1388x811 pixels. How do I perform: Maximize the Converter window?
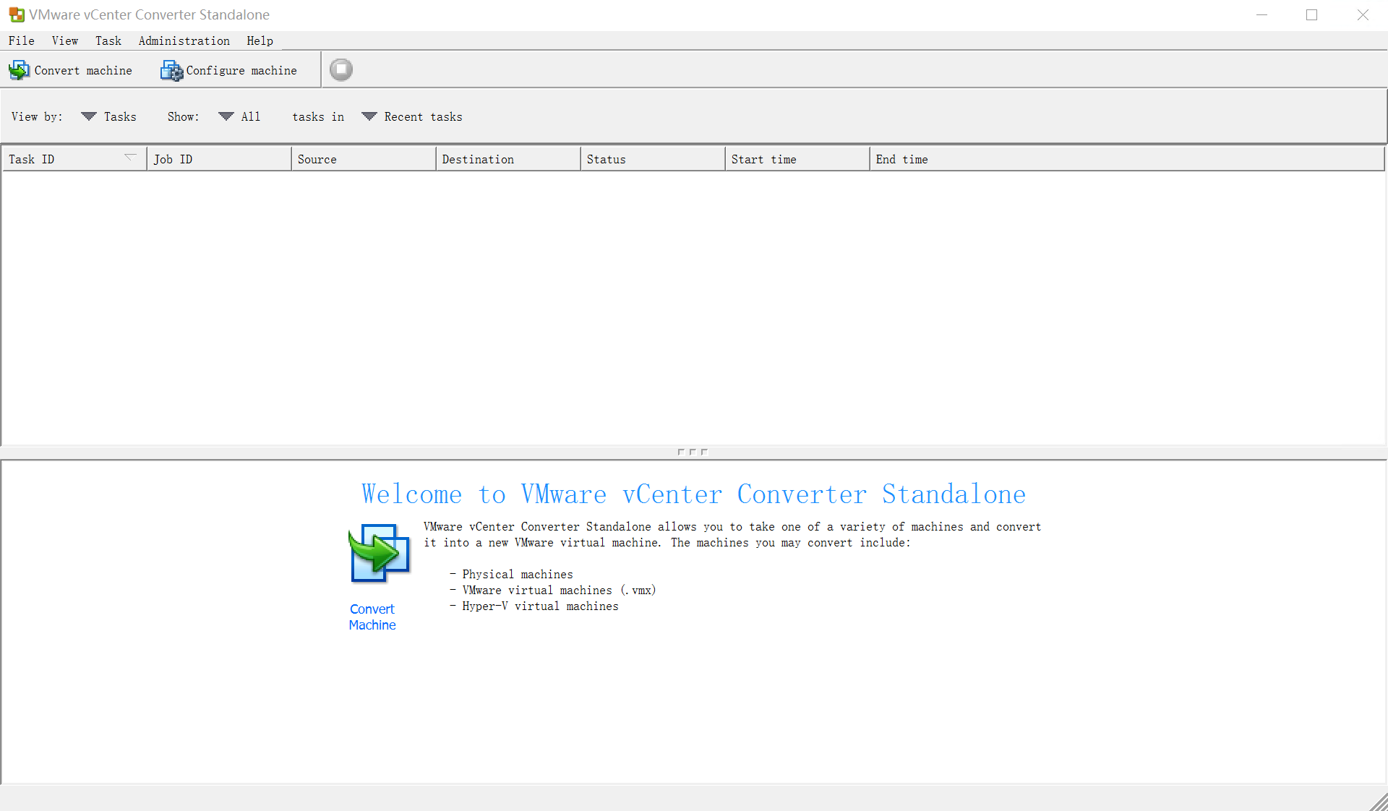[1311, 14]
